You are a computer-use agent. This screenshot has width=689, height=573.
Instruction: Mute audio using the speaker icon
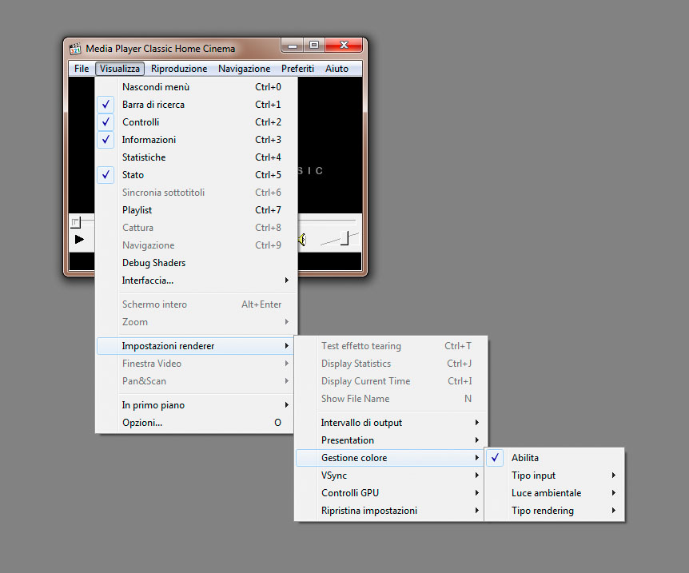pyautogui.click(x=302, y=240)
